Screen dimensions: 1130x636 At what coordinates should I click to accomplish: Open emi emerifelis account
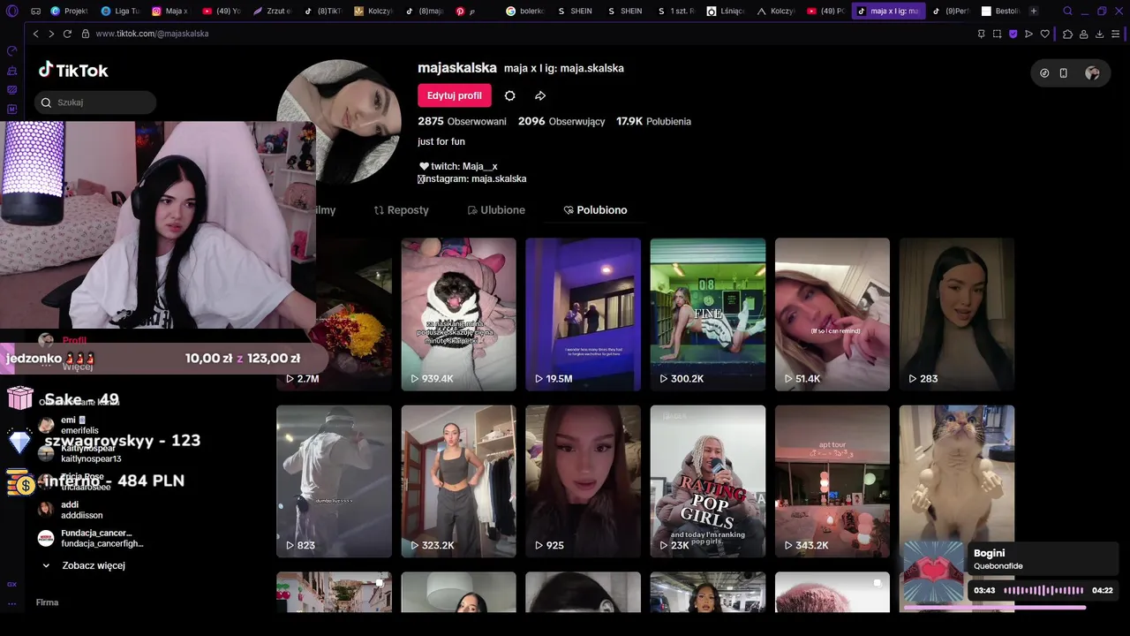click(74, 425)
